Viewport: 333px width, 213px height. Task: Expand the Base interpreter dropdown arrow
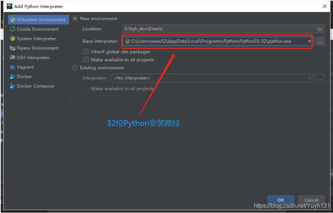coord(309,41)
